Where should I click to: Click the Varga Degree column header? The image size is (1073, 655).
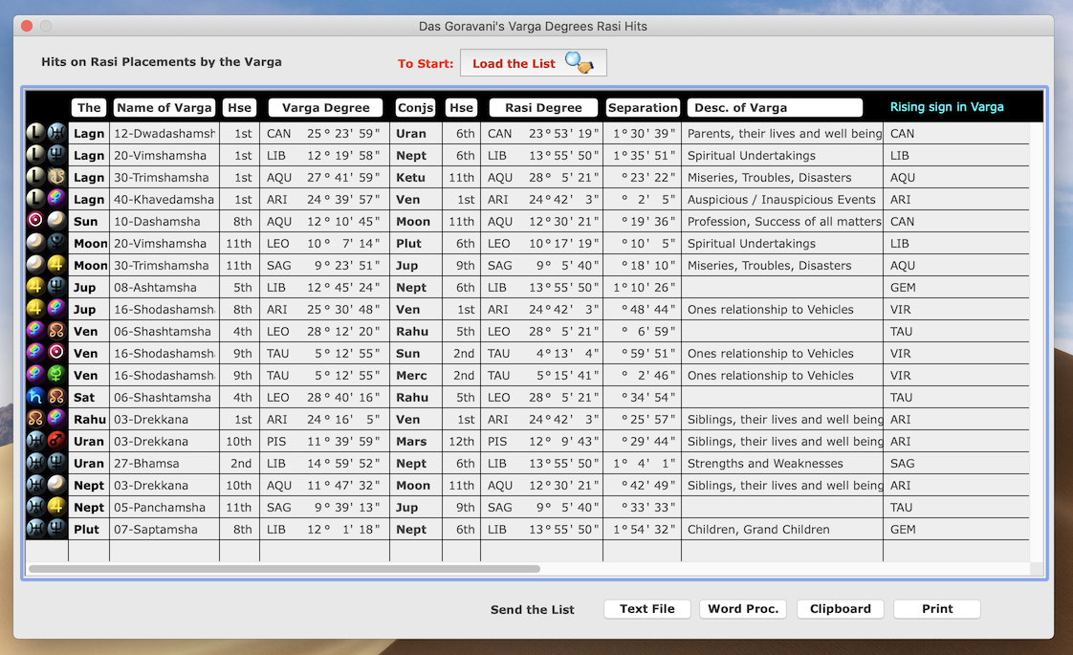(325, 108)
